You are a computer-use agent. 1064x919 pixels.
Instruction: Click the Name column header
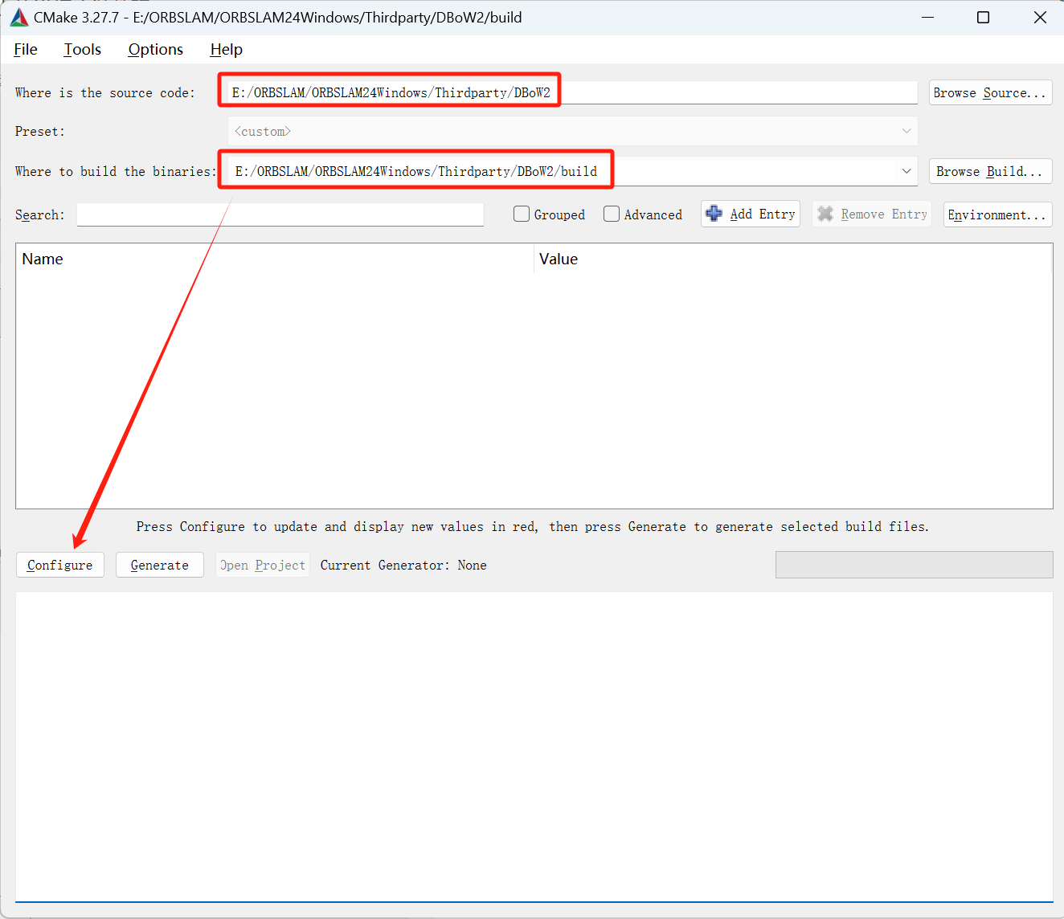pos(274,259)
